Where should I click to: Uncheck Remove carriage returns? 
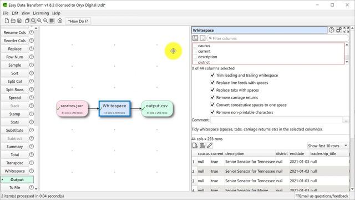pos(212,98)
